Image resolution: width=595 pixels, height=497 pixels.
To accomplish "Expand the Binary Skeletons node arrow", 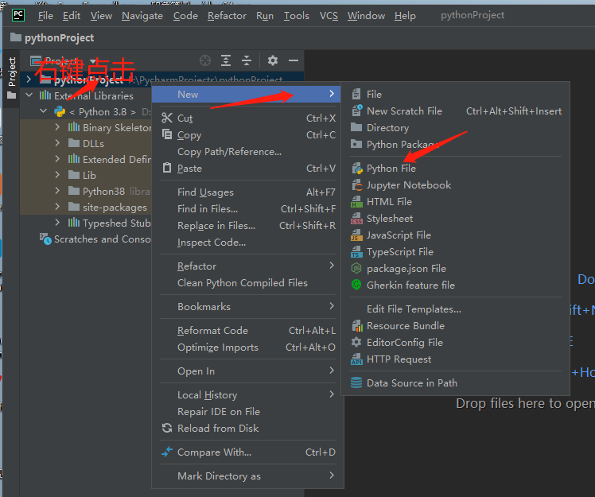I will point(58,126).
